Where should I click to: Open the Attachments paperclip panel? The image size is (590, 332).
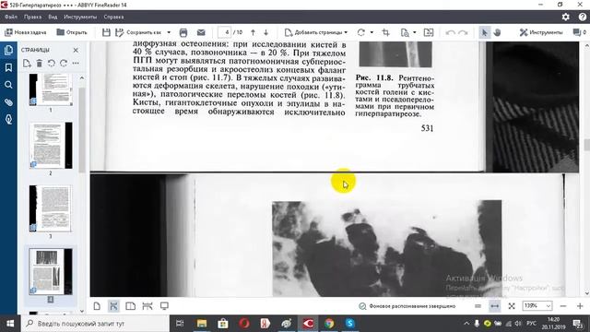coord(8,102)
